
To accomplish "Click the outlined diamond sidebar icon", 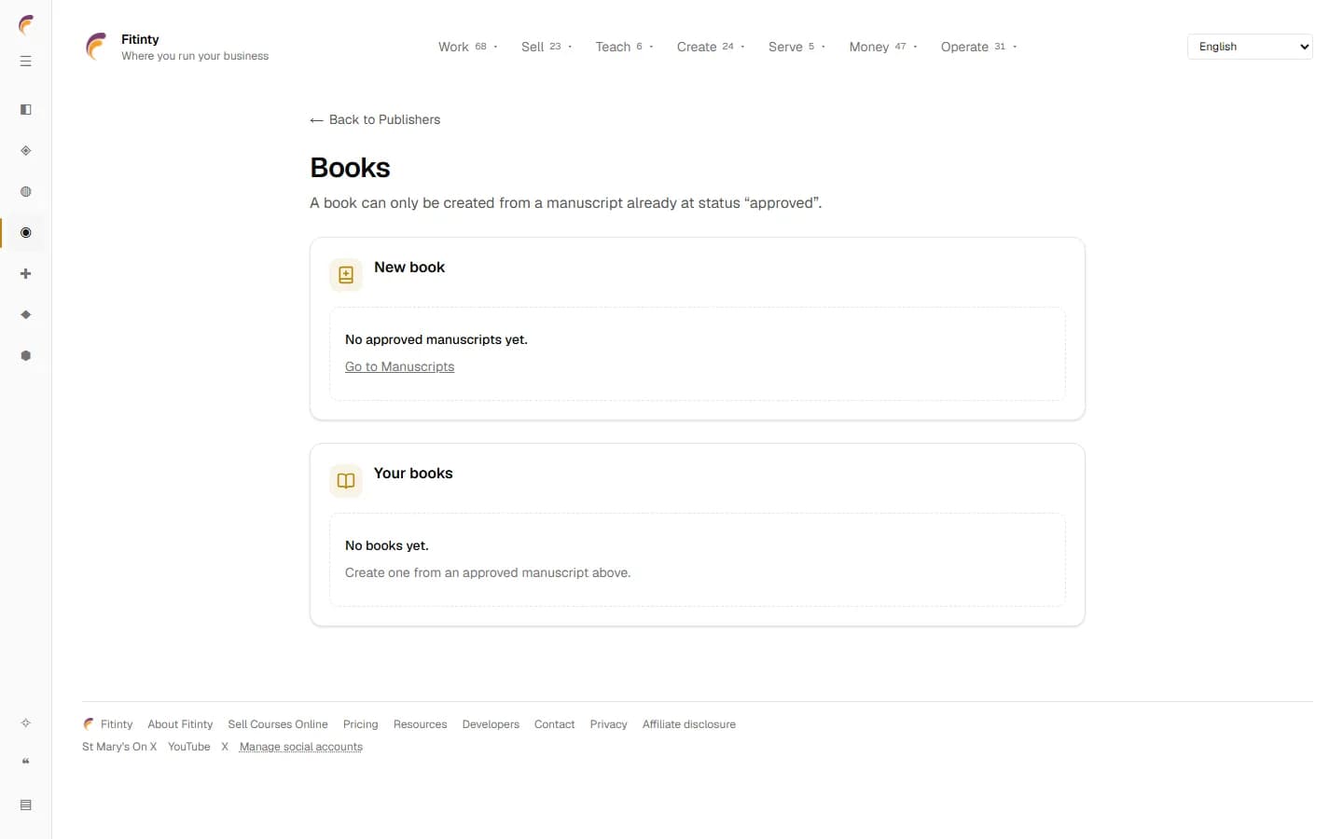I will click(26, 151).
